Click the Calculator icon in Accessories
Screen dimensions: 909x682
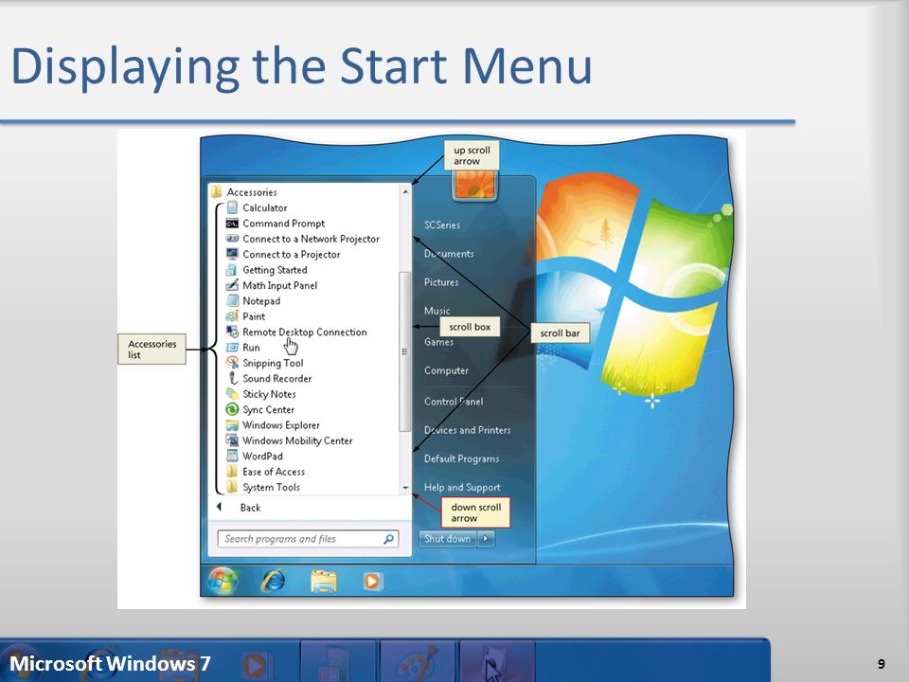click(233, 207)
